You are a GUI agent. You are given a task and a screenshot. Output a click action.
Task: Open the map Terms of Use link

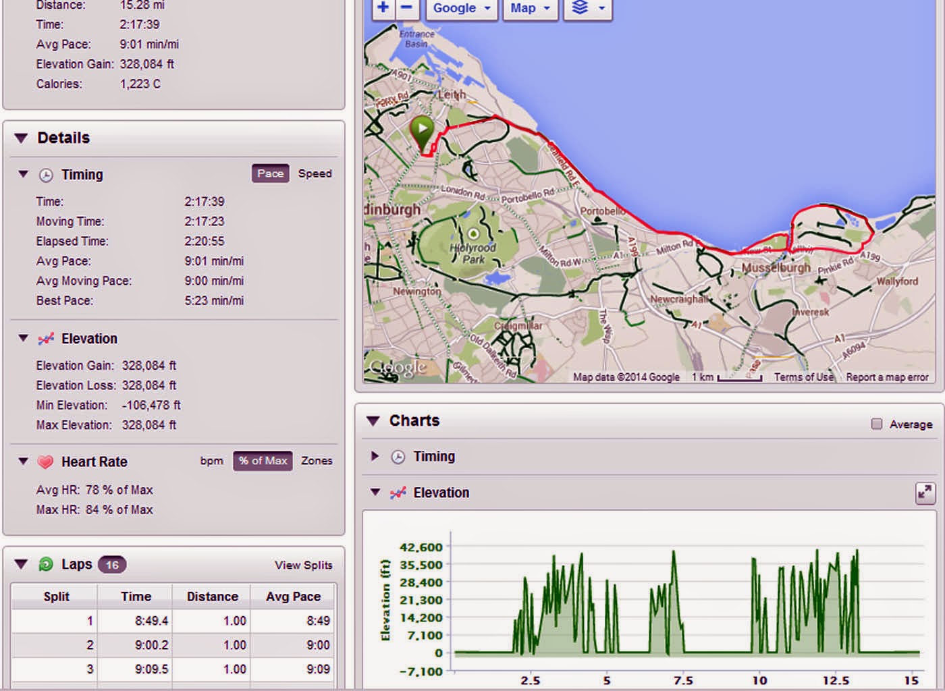(x=803, y=377)
